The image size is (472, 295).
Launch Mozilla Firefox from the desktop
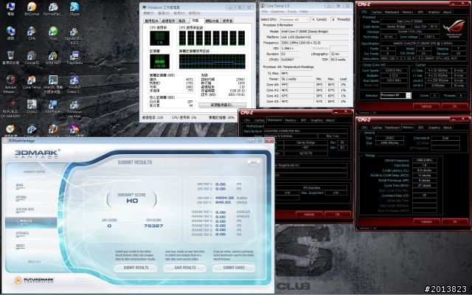pyautogui.click(x=53, y=131)
